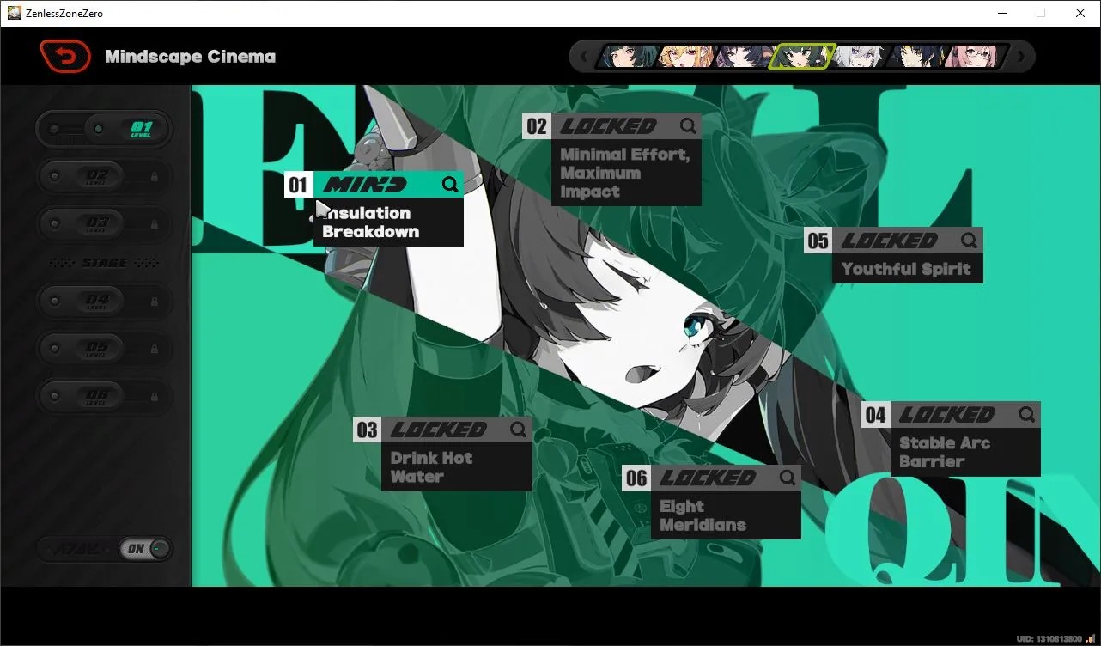1101x646 pixels.
Task: Show previous characters with the left chevron
Action: click(x=584, y=58)
